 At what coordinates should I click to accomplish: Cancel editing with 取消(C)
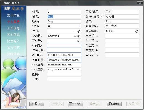pos(114,104)
